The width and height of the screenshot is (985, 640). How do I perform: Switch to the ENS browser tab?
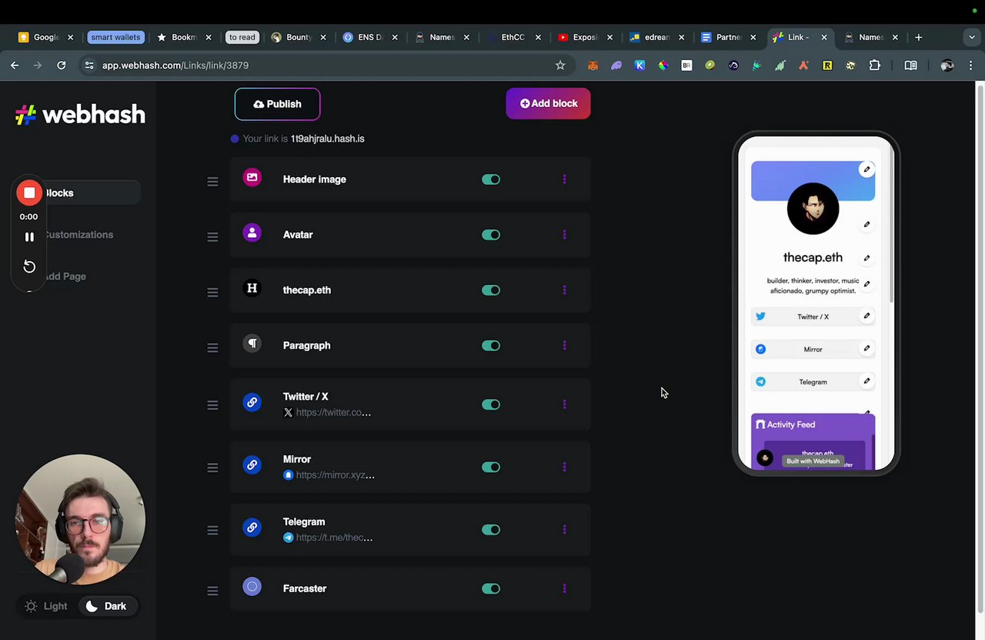coord(369,37)
